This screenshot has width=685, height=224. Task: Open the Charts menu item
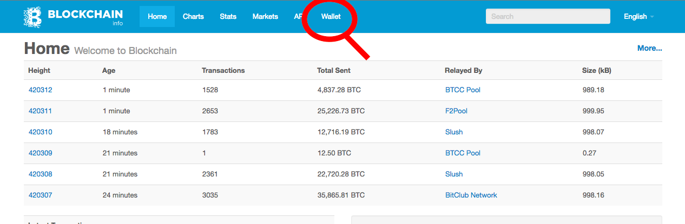pyautogui.click(x=193, y=16)
